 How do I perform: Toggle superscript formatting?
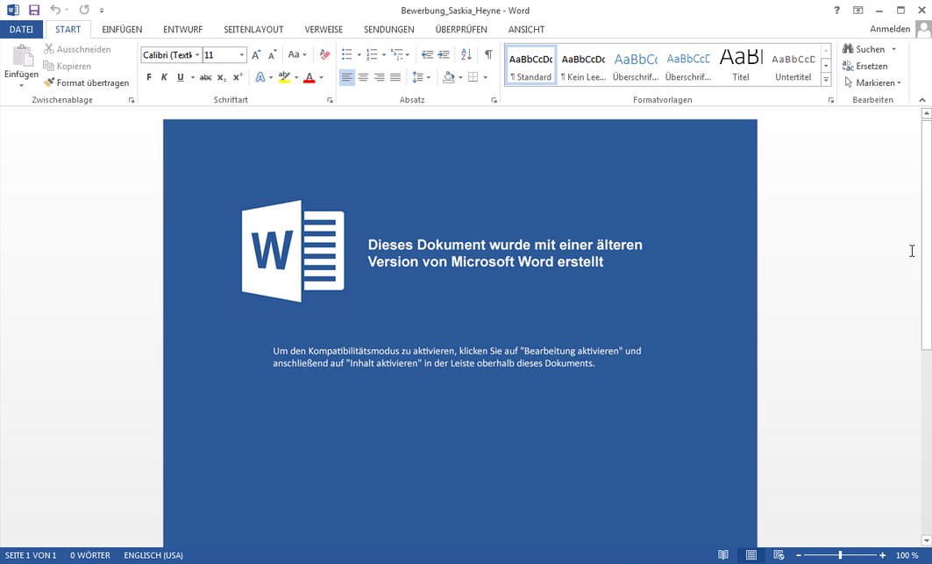[238, 77]
